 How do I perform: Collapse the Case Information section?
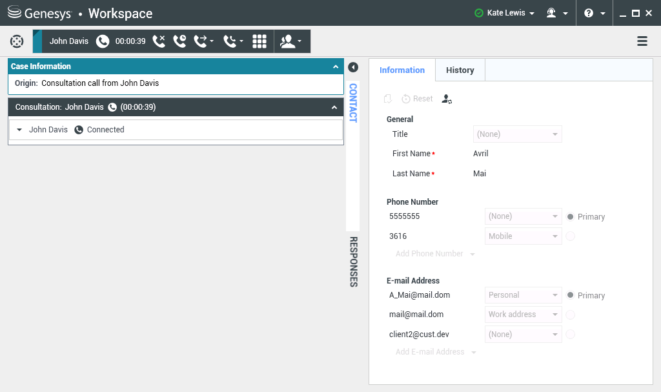point(336,67)
